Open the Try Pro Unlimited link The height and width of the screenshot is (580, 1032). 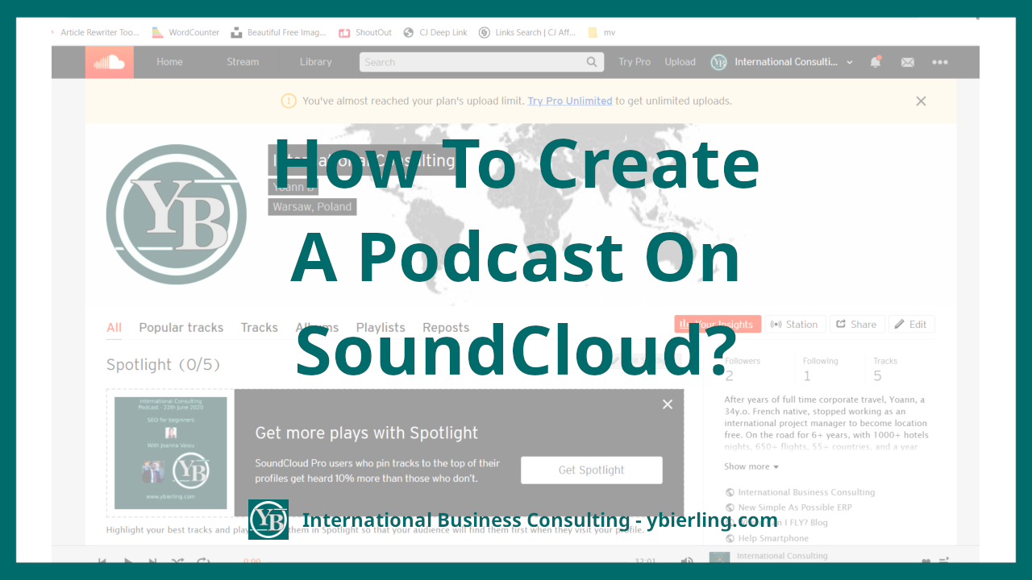pyautogui.click(x=569, y=101)
